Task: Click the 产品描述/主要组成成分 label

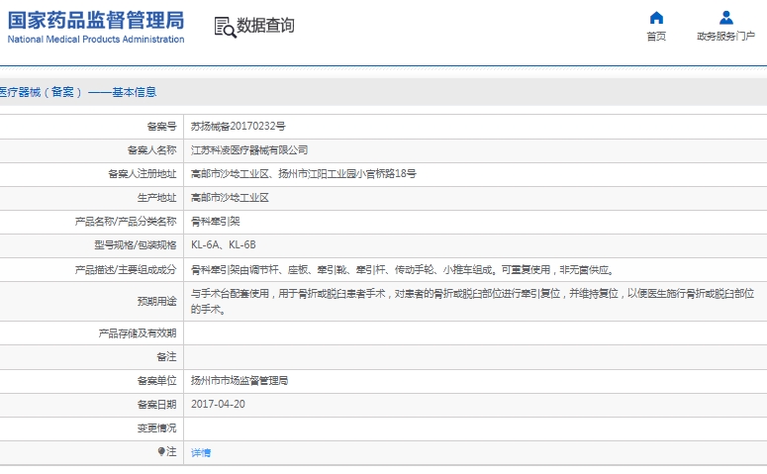Action: click(126, 269)
